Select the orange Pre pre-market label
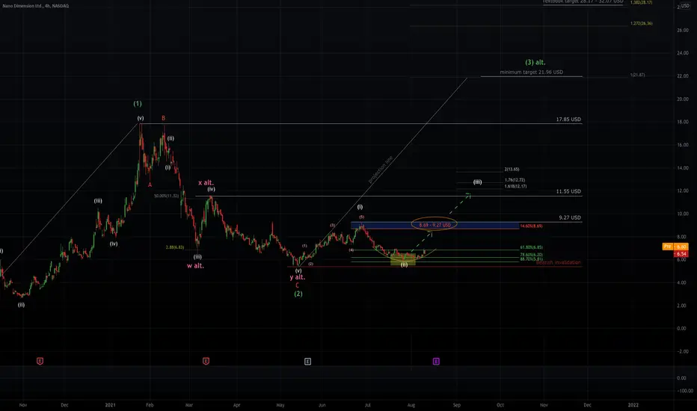The image size is (697, 411). coord(667,247)
